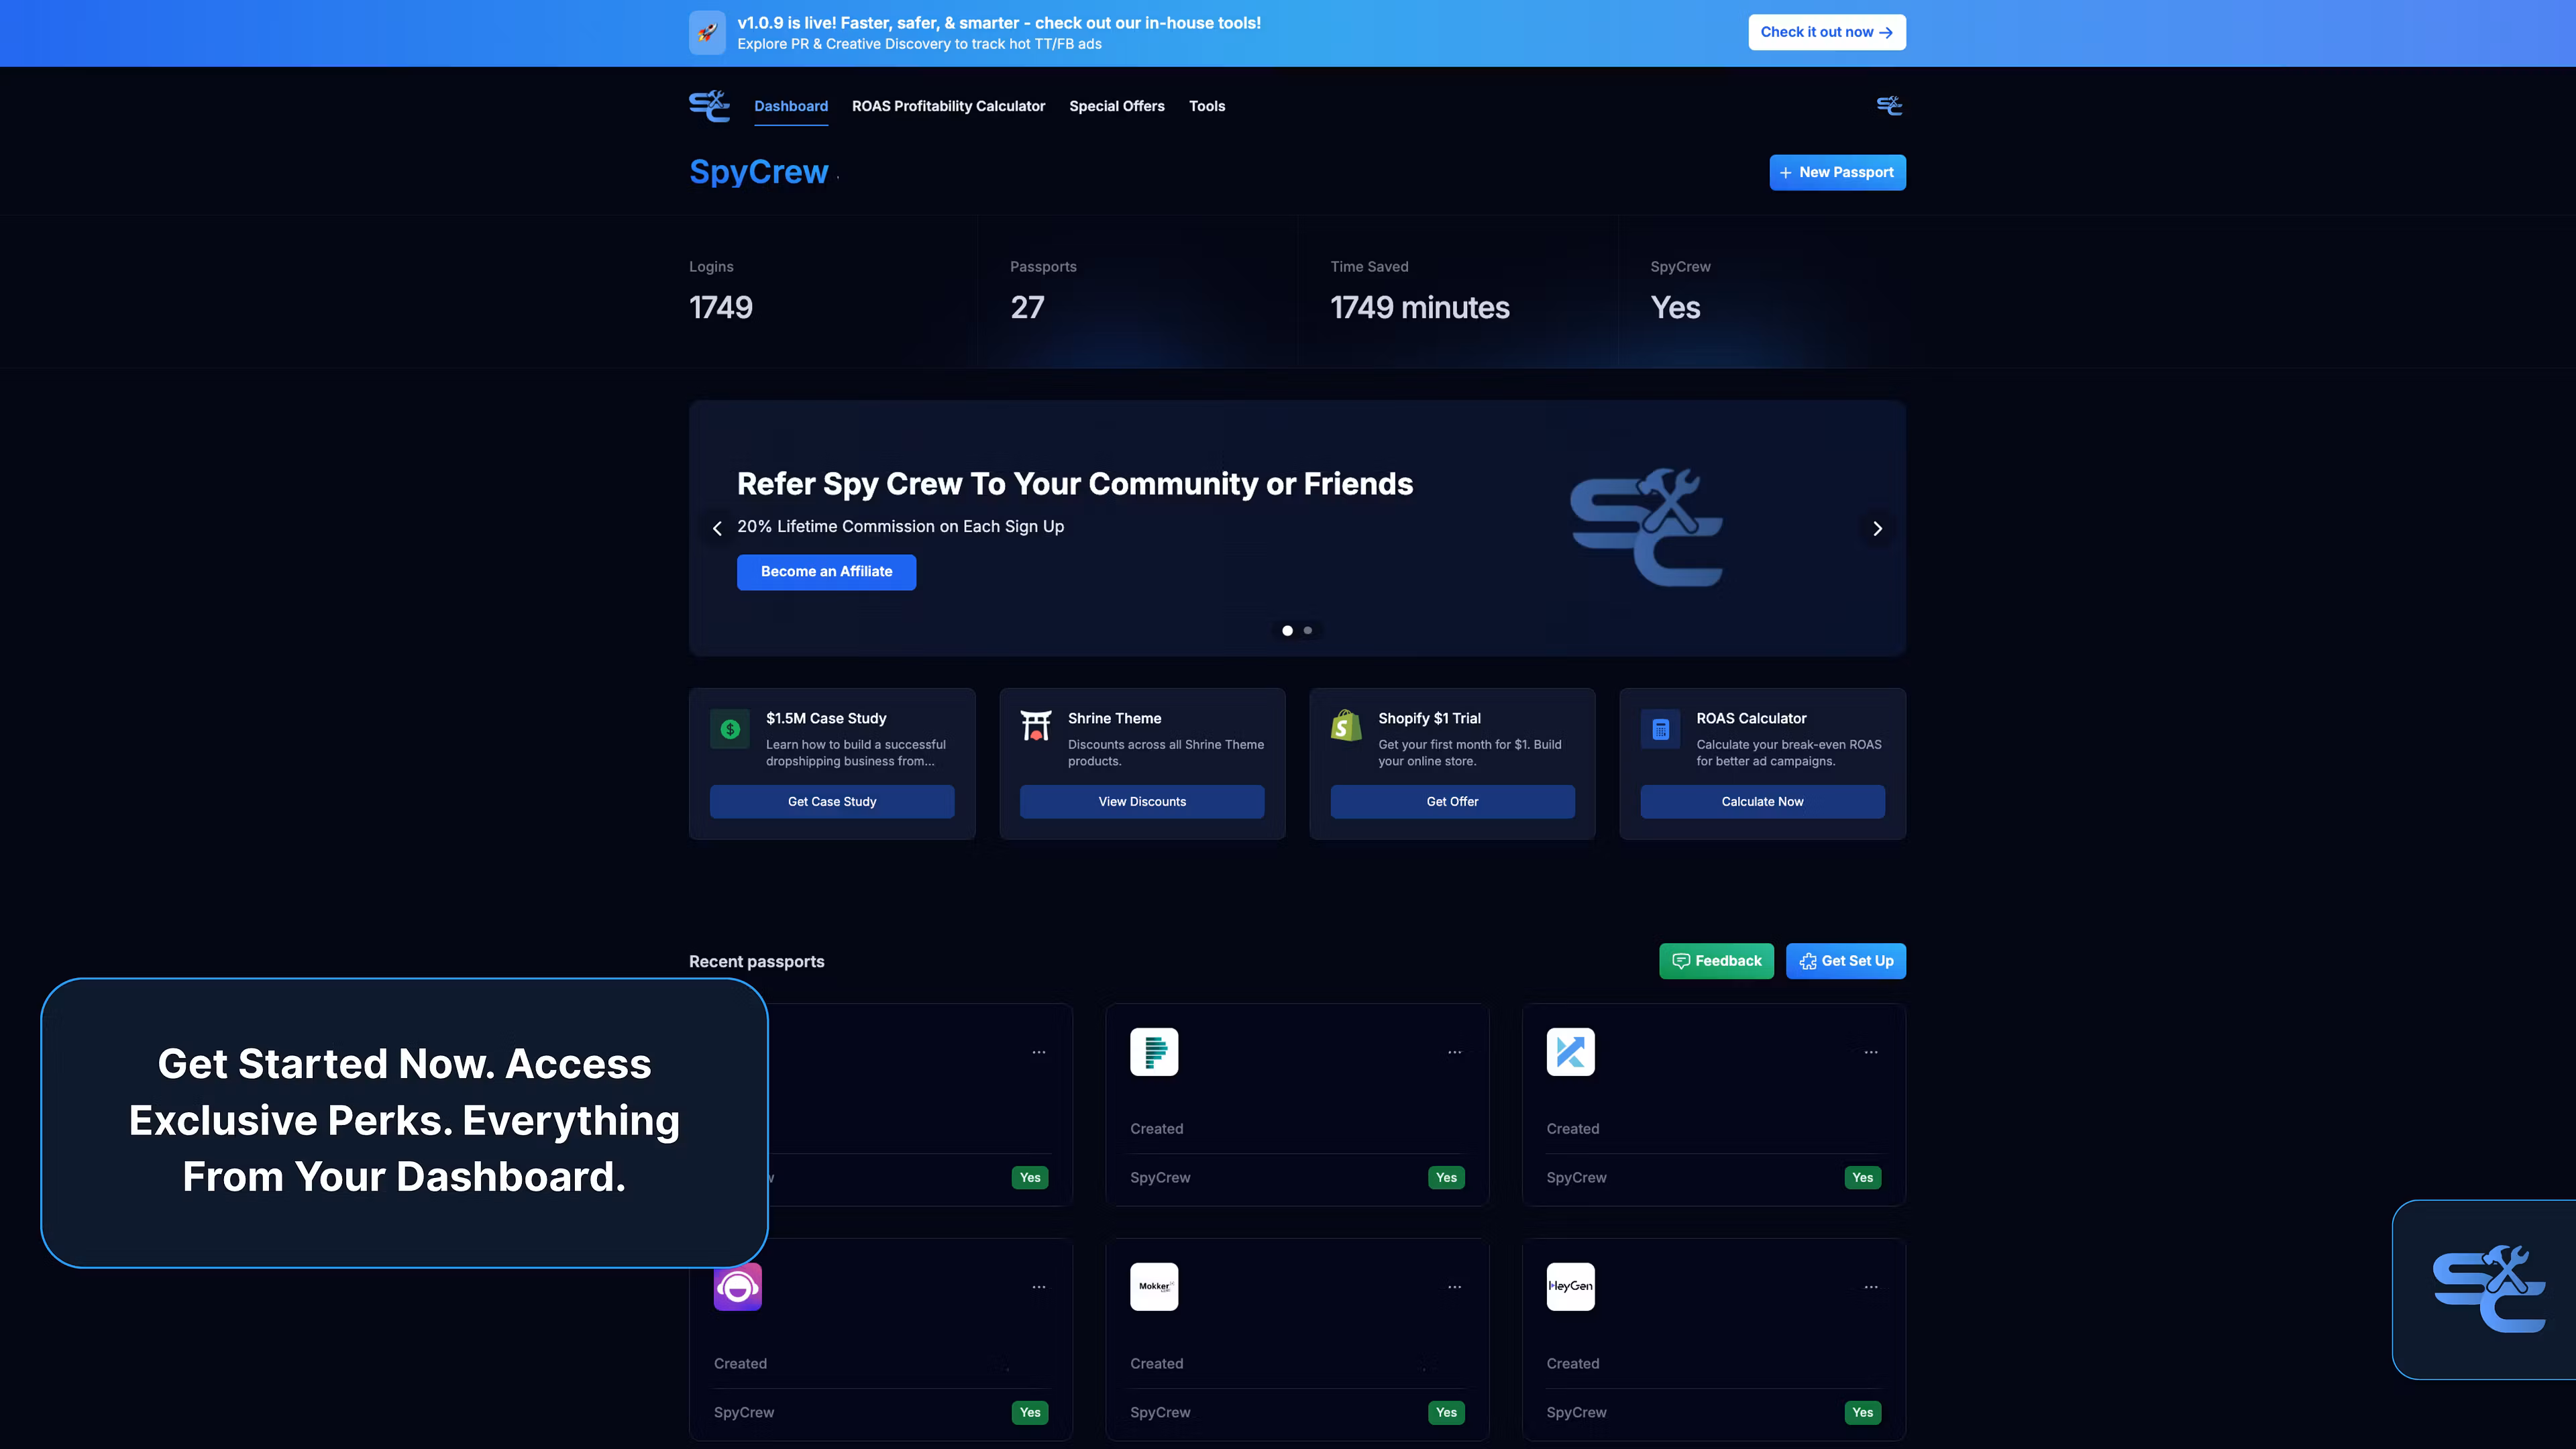
Task: Click the rocket icon in announcement banner
Action: pos(707,33)
